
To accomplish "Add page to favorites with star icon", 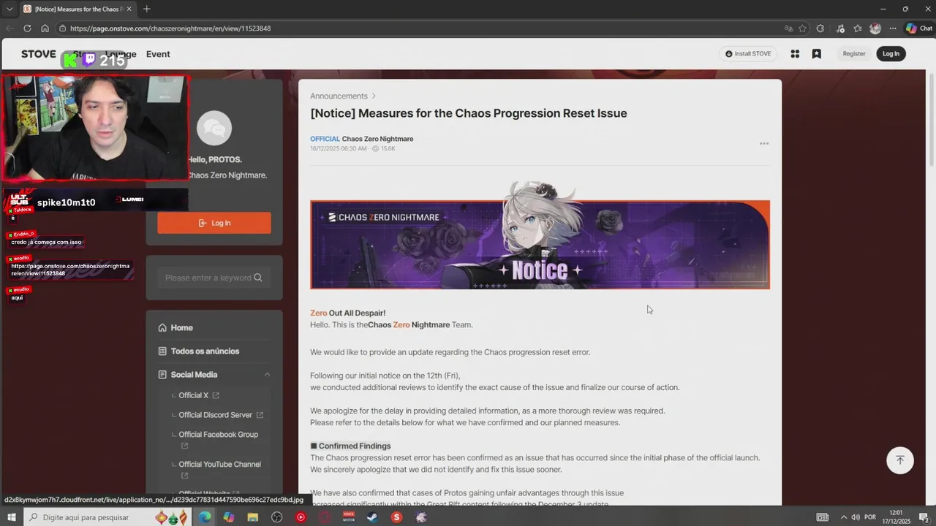I will tap(802, 28).
